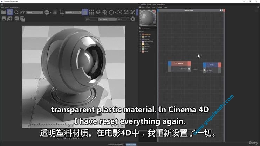Click the Progressive Rendering progress bar

[x=131, y=145]
